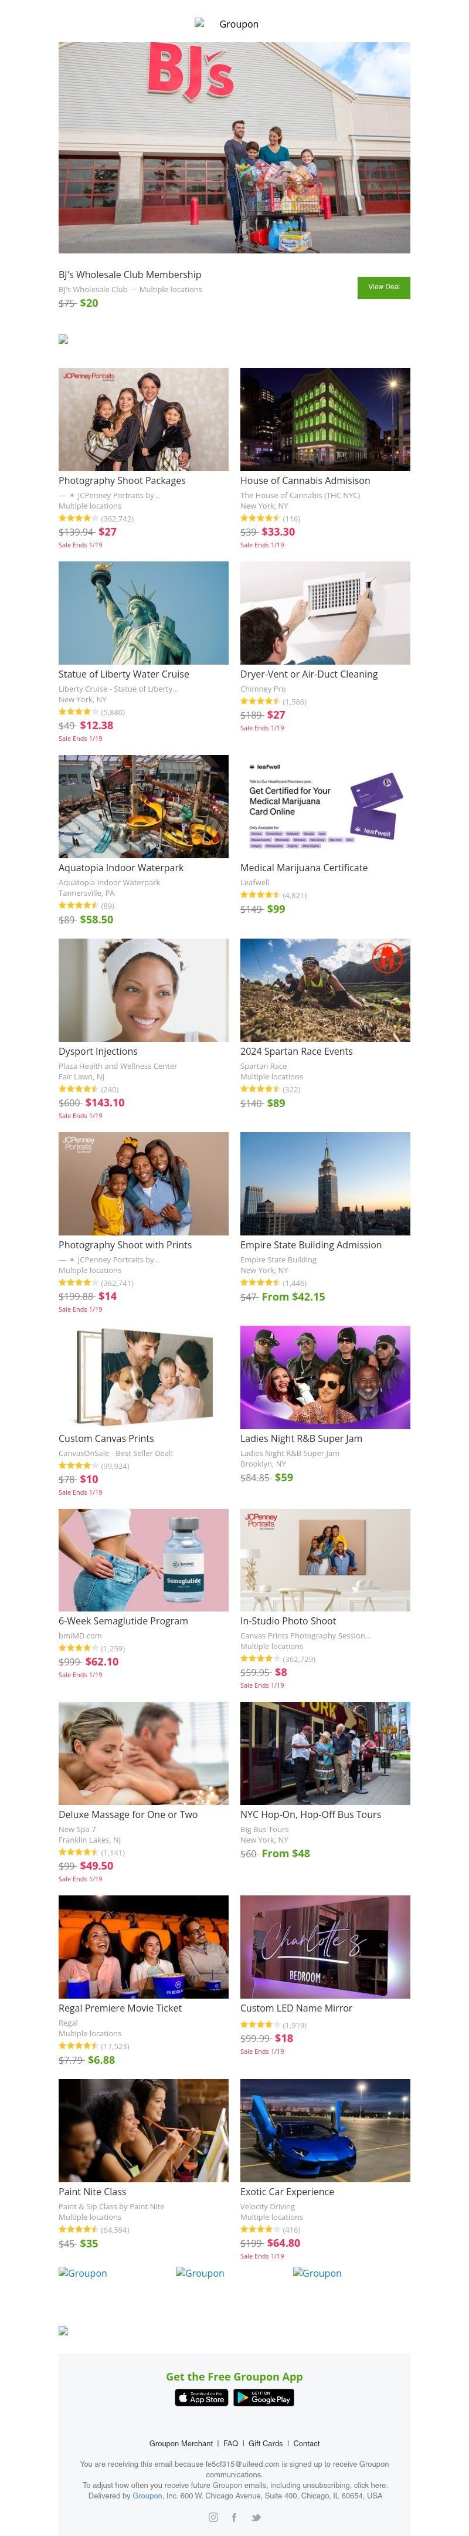The image size is (469, 2536).
Task: Open the FAQ footer link
Action: pyautogui.click(x=231, y=2443)
